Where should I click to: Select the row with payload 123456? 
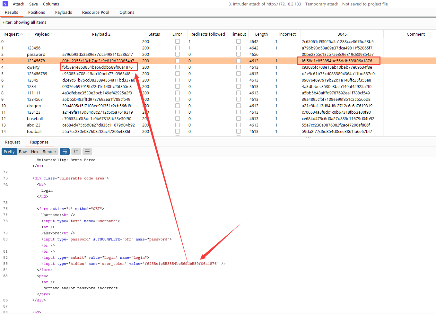coord(218,48)
